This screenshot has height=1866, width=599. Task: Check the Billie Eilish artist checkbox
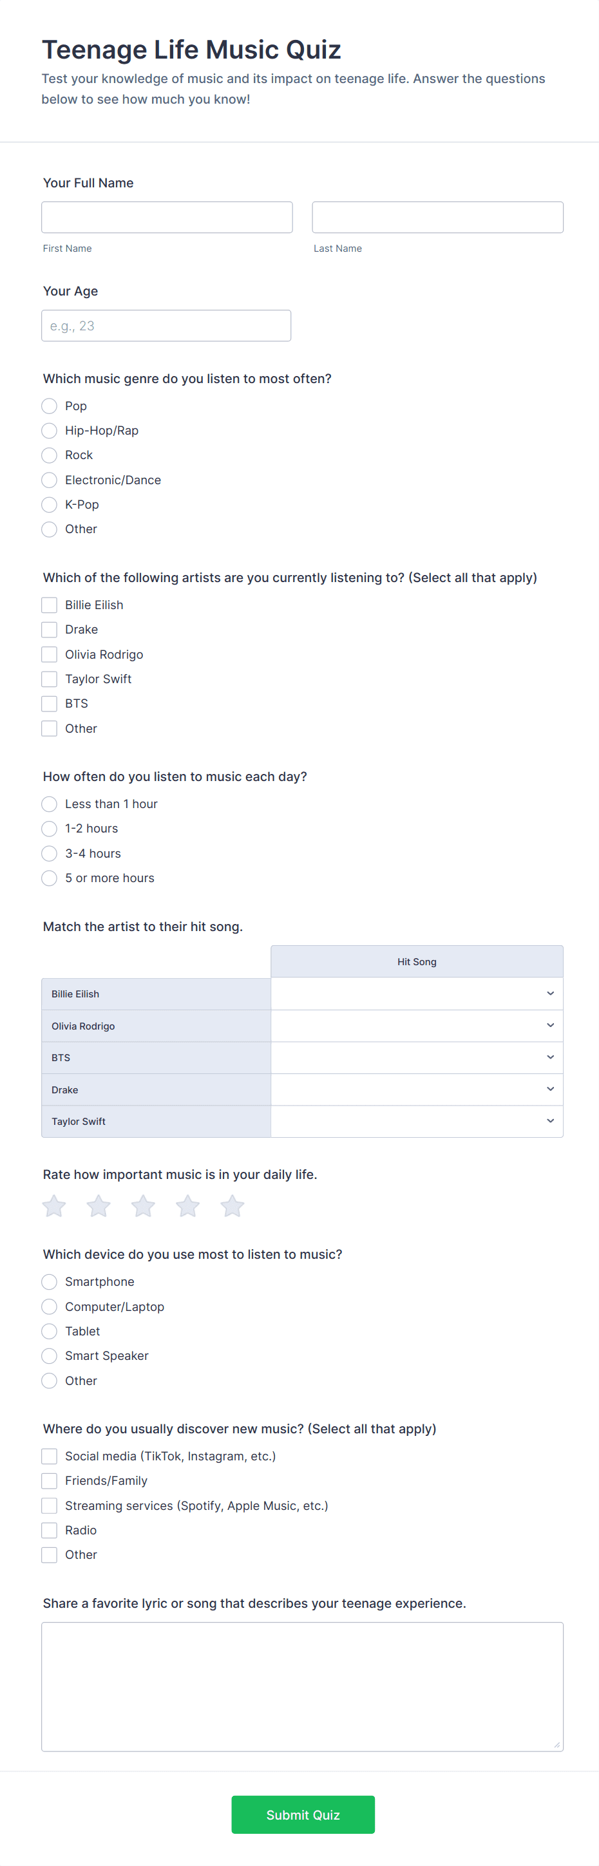click(x=49, y=605)
